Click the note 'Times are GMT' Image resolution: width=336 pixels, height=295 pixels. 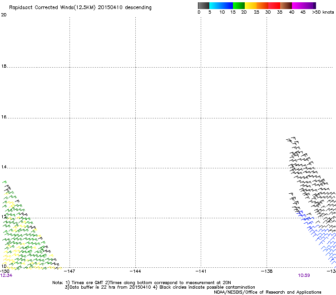pyautogui.click(x=88, y=283)
